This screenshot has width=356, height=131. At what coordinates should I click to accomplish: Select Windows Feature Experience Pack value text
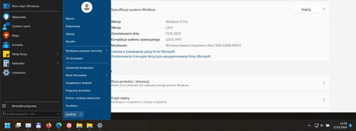point(203,45)
